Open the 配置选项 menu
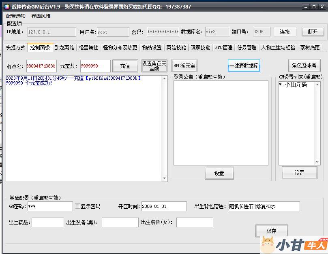Image resolution: width=328 pixels, height=254 pixels. pyautogui.click(x=16, y=16)
